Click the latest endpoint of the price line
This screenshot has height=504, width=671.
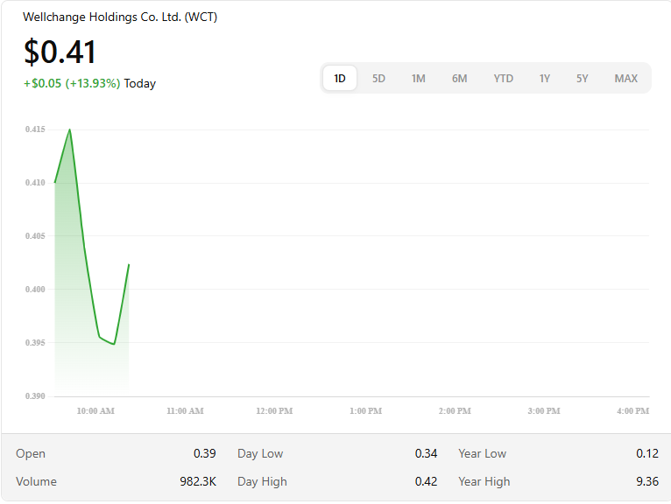[x=129, y=264]
